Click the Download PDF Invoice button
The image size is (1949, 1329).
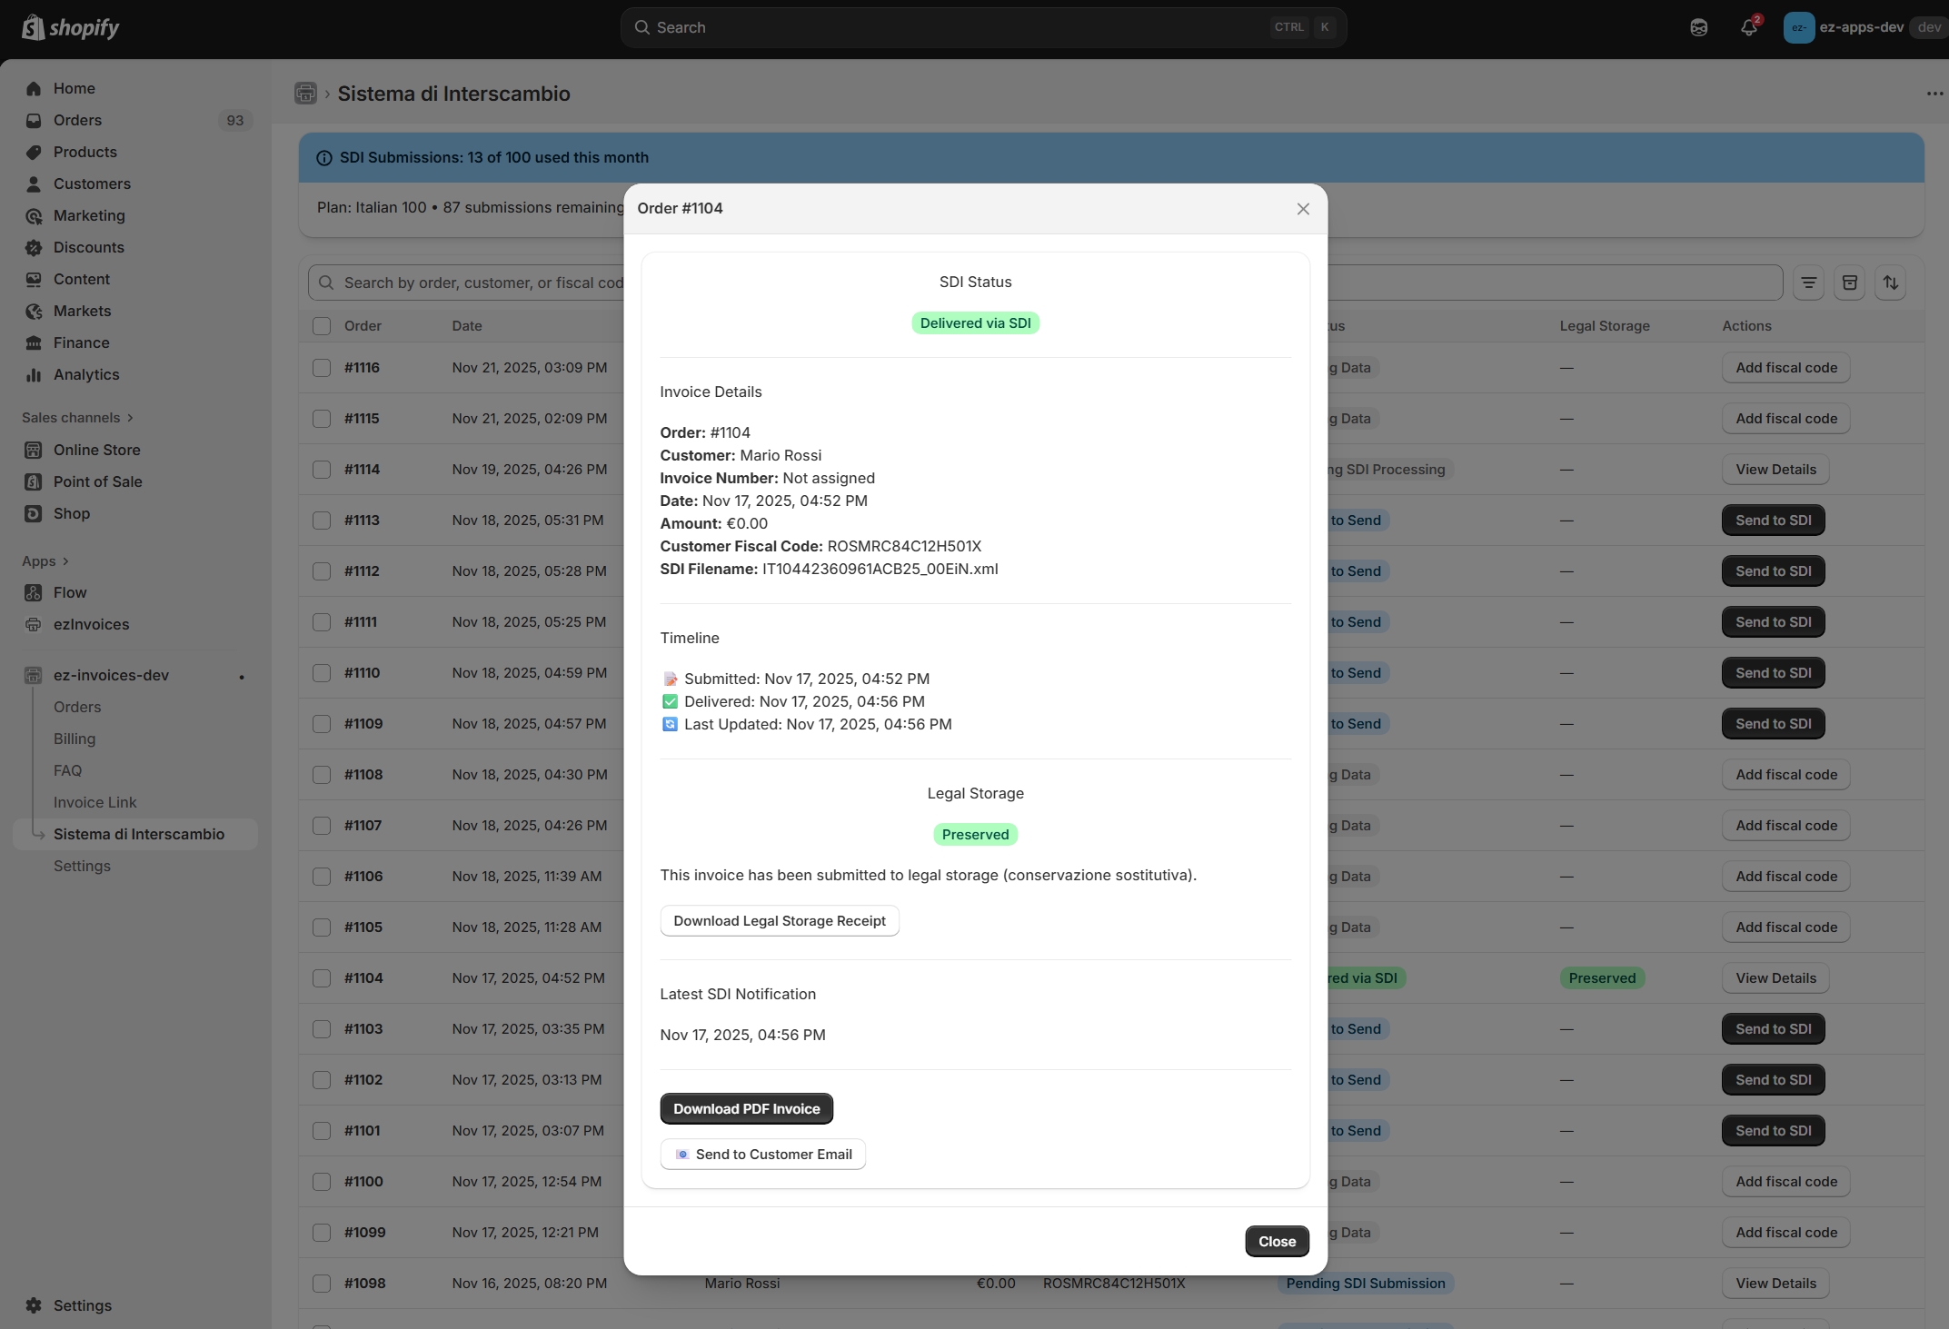pos(745,1108)
